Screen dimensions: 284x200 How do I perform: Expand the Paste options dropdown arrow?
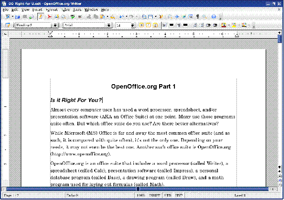click(x=108, y=17)
